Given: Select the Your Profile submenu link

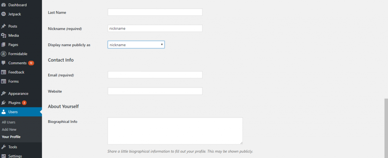Looking at the screenshot, I should coord(11,137).
